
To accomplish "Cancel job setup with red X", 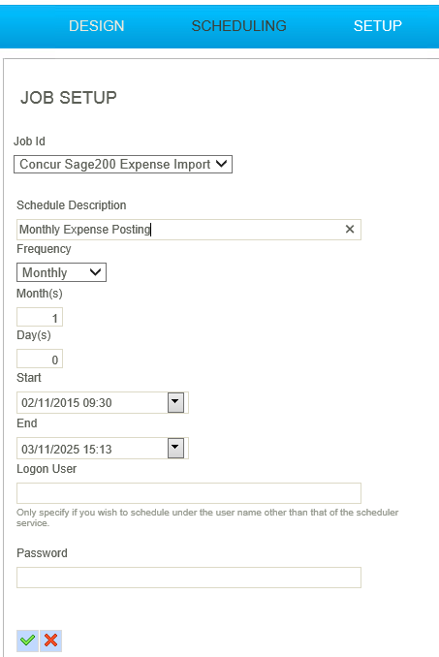I will click(x=51, y=641).
